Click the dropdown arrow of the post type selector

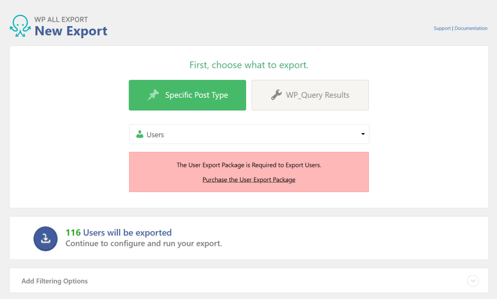[363, 134]
